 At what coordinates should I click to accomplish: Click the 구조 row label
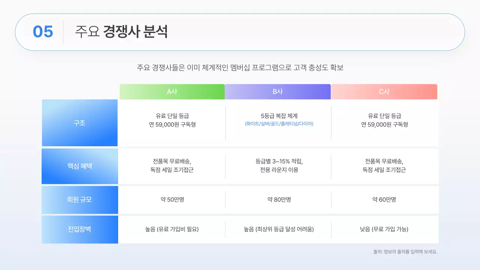[79, 123]
